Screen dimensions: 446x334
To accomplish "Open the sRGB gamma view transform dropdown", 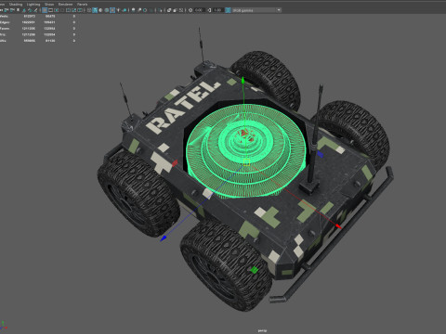I will pos(256,10).
